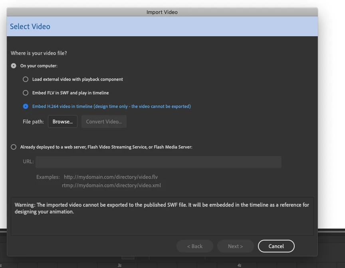The height and width of the screenshot is (268, 345).
Task: Click inside the URL input field
Action: [159, 162]
